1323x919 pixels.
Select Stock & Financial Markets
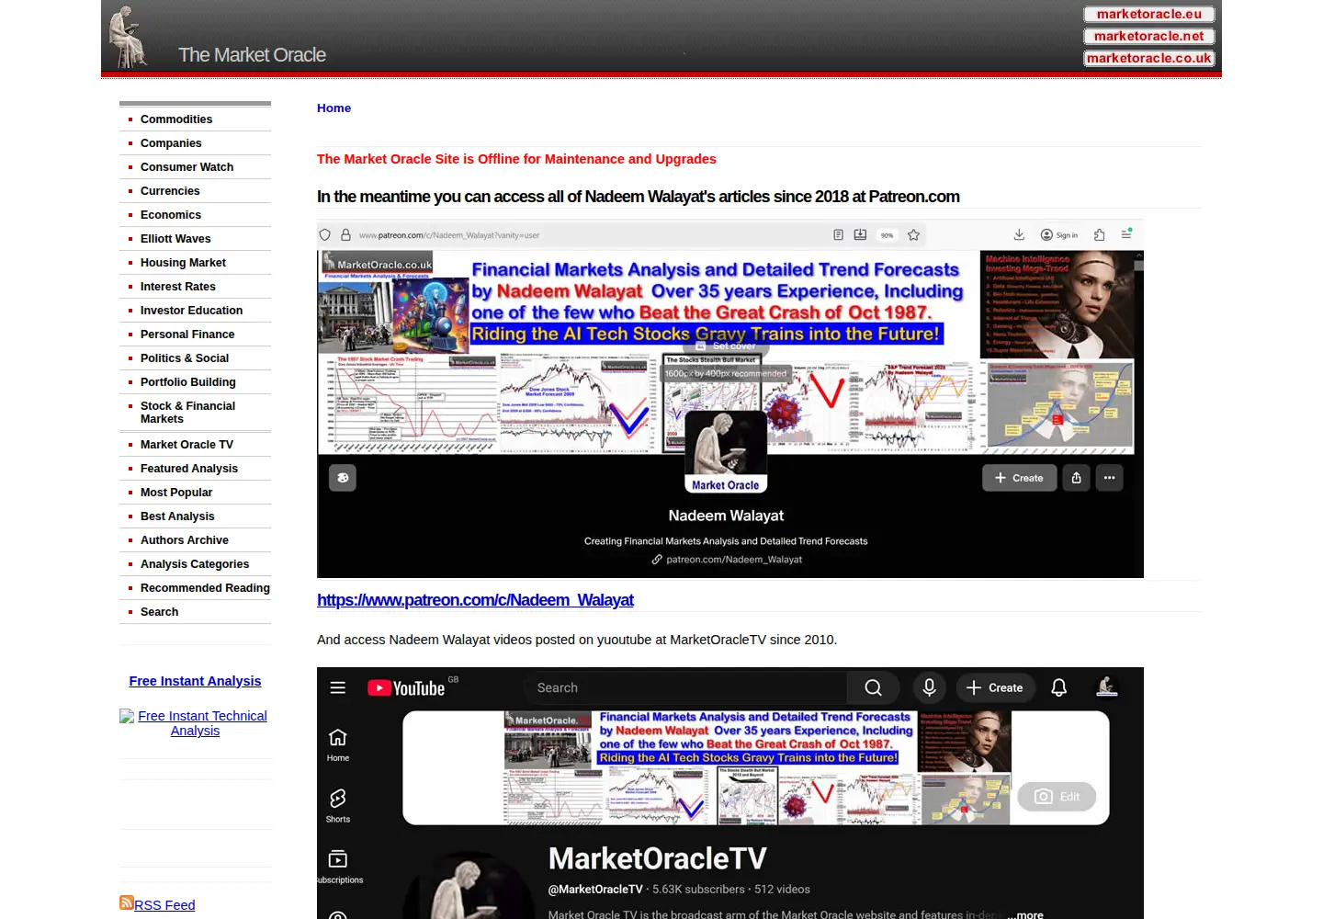pos(187,413)
